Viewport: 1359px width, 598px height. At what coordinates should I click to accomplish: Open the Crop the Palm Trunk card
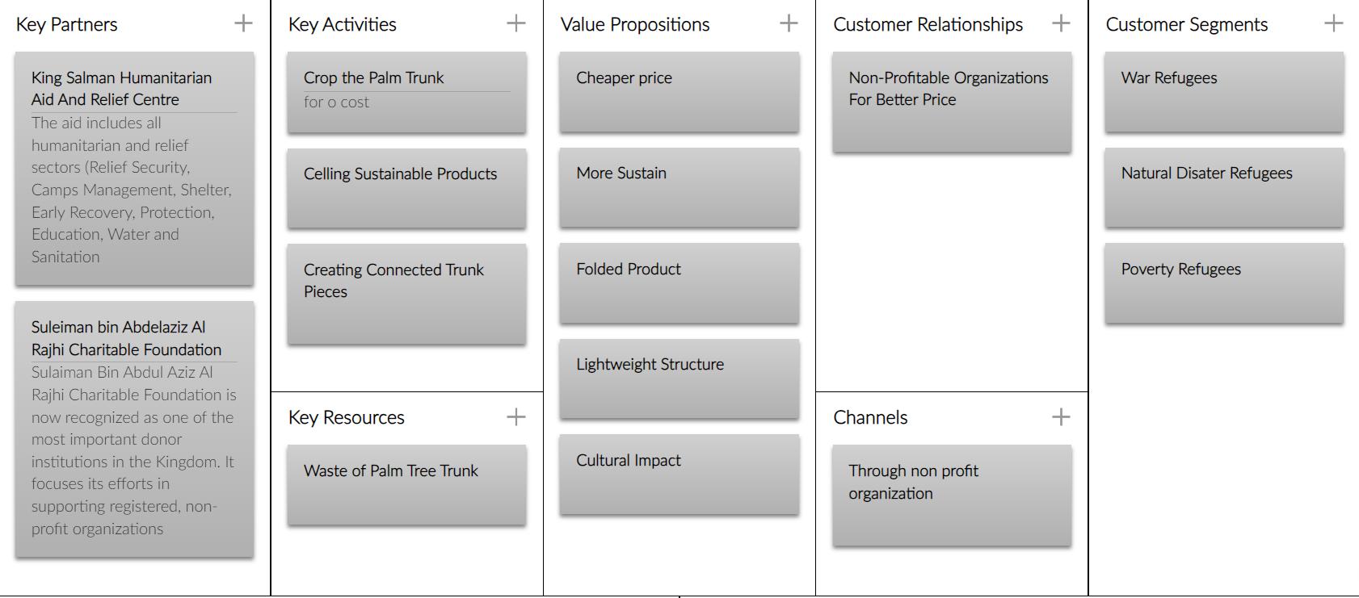[x=406, y=92]
